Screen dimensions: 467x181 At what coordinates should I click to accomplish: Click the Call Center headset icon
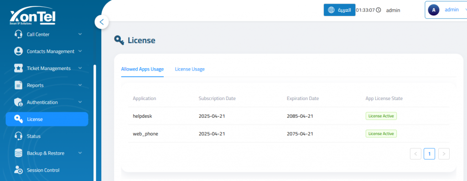pyautogui.click(x=18, y=34)
